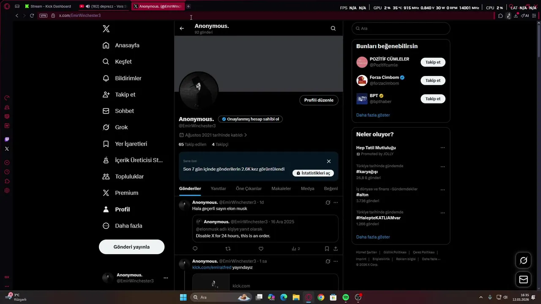Viewport: 541px width, 304px height.
Task: Open Bildirimler notifications
Action: pos(122,78)
